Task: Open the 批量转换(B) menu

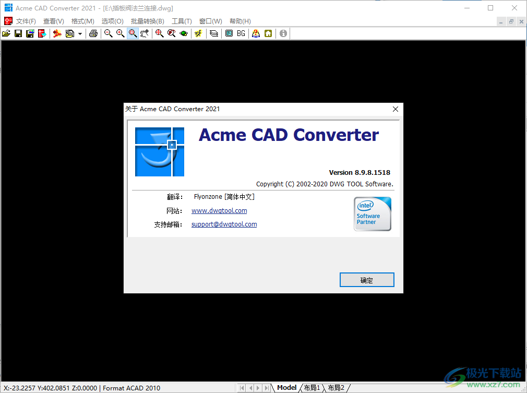Action: point(147,21)
